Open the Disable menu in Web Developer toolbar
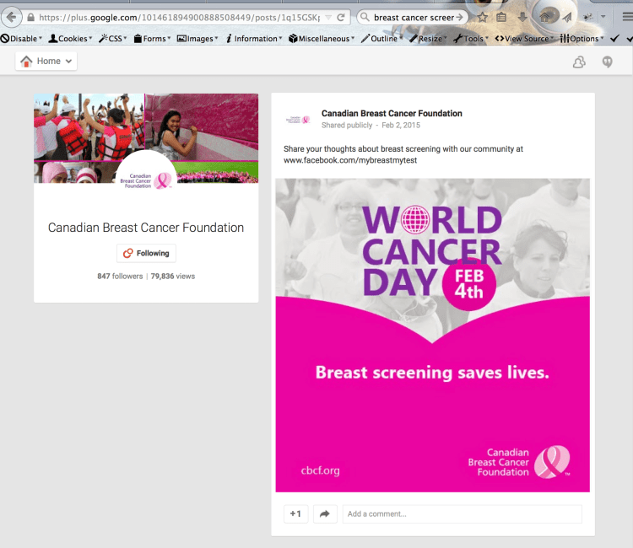 pyautogui.click(x=21, y=38)
